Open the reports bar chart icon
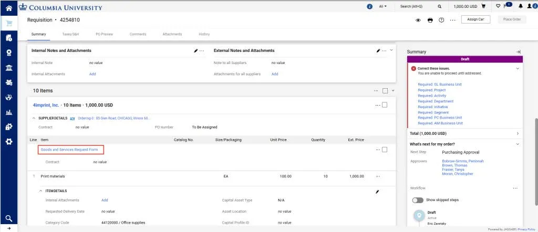The height and width of the screenshot is (232, 538). (9, 112)
